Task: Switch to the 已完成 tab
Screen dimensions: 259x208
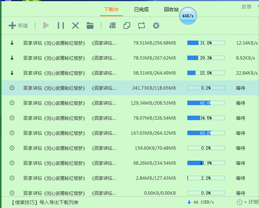Action: pos(141,9)
